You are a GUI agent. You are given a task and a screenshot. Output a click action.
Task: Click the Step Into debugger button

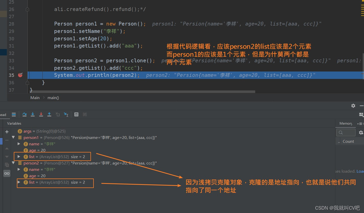point(33,114)
